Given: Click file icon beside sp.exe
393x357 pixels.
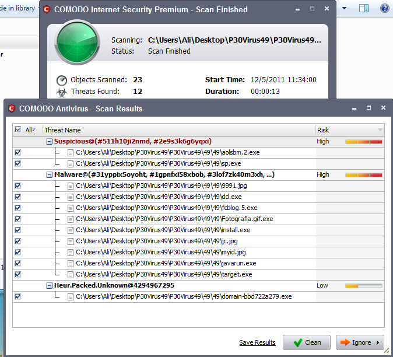Looking at the screenshot, I should coord(71,164).
